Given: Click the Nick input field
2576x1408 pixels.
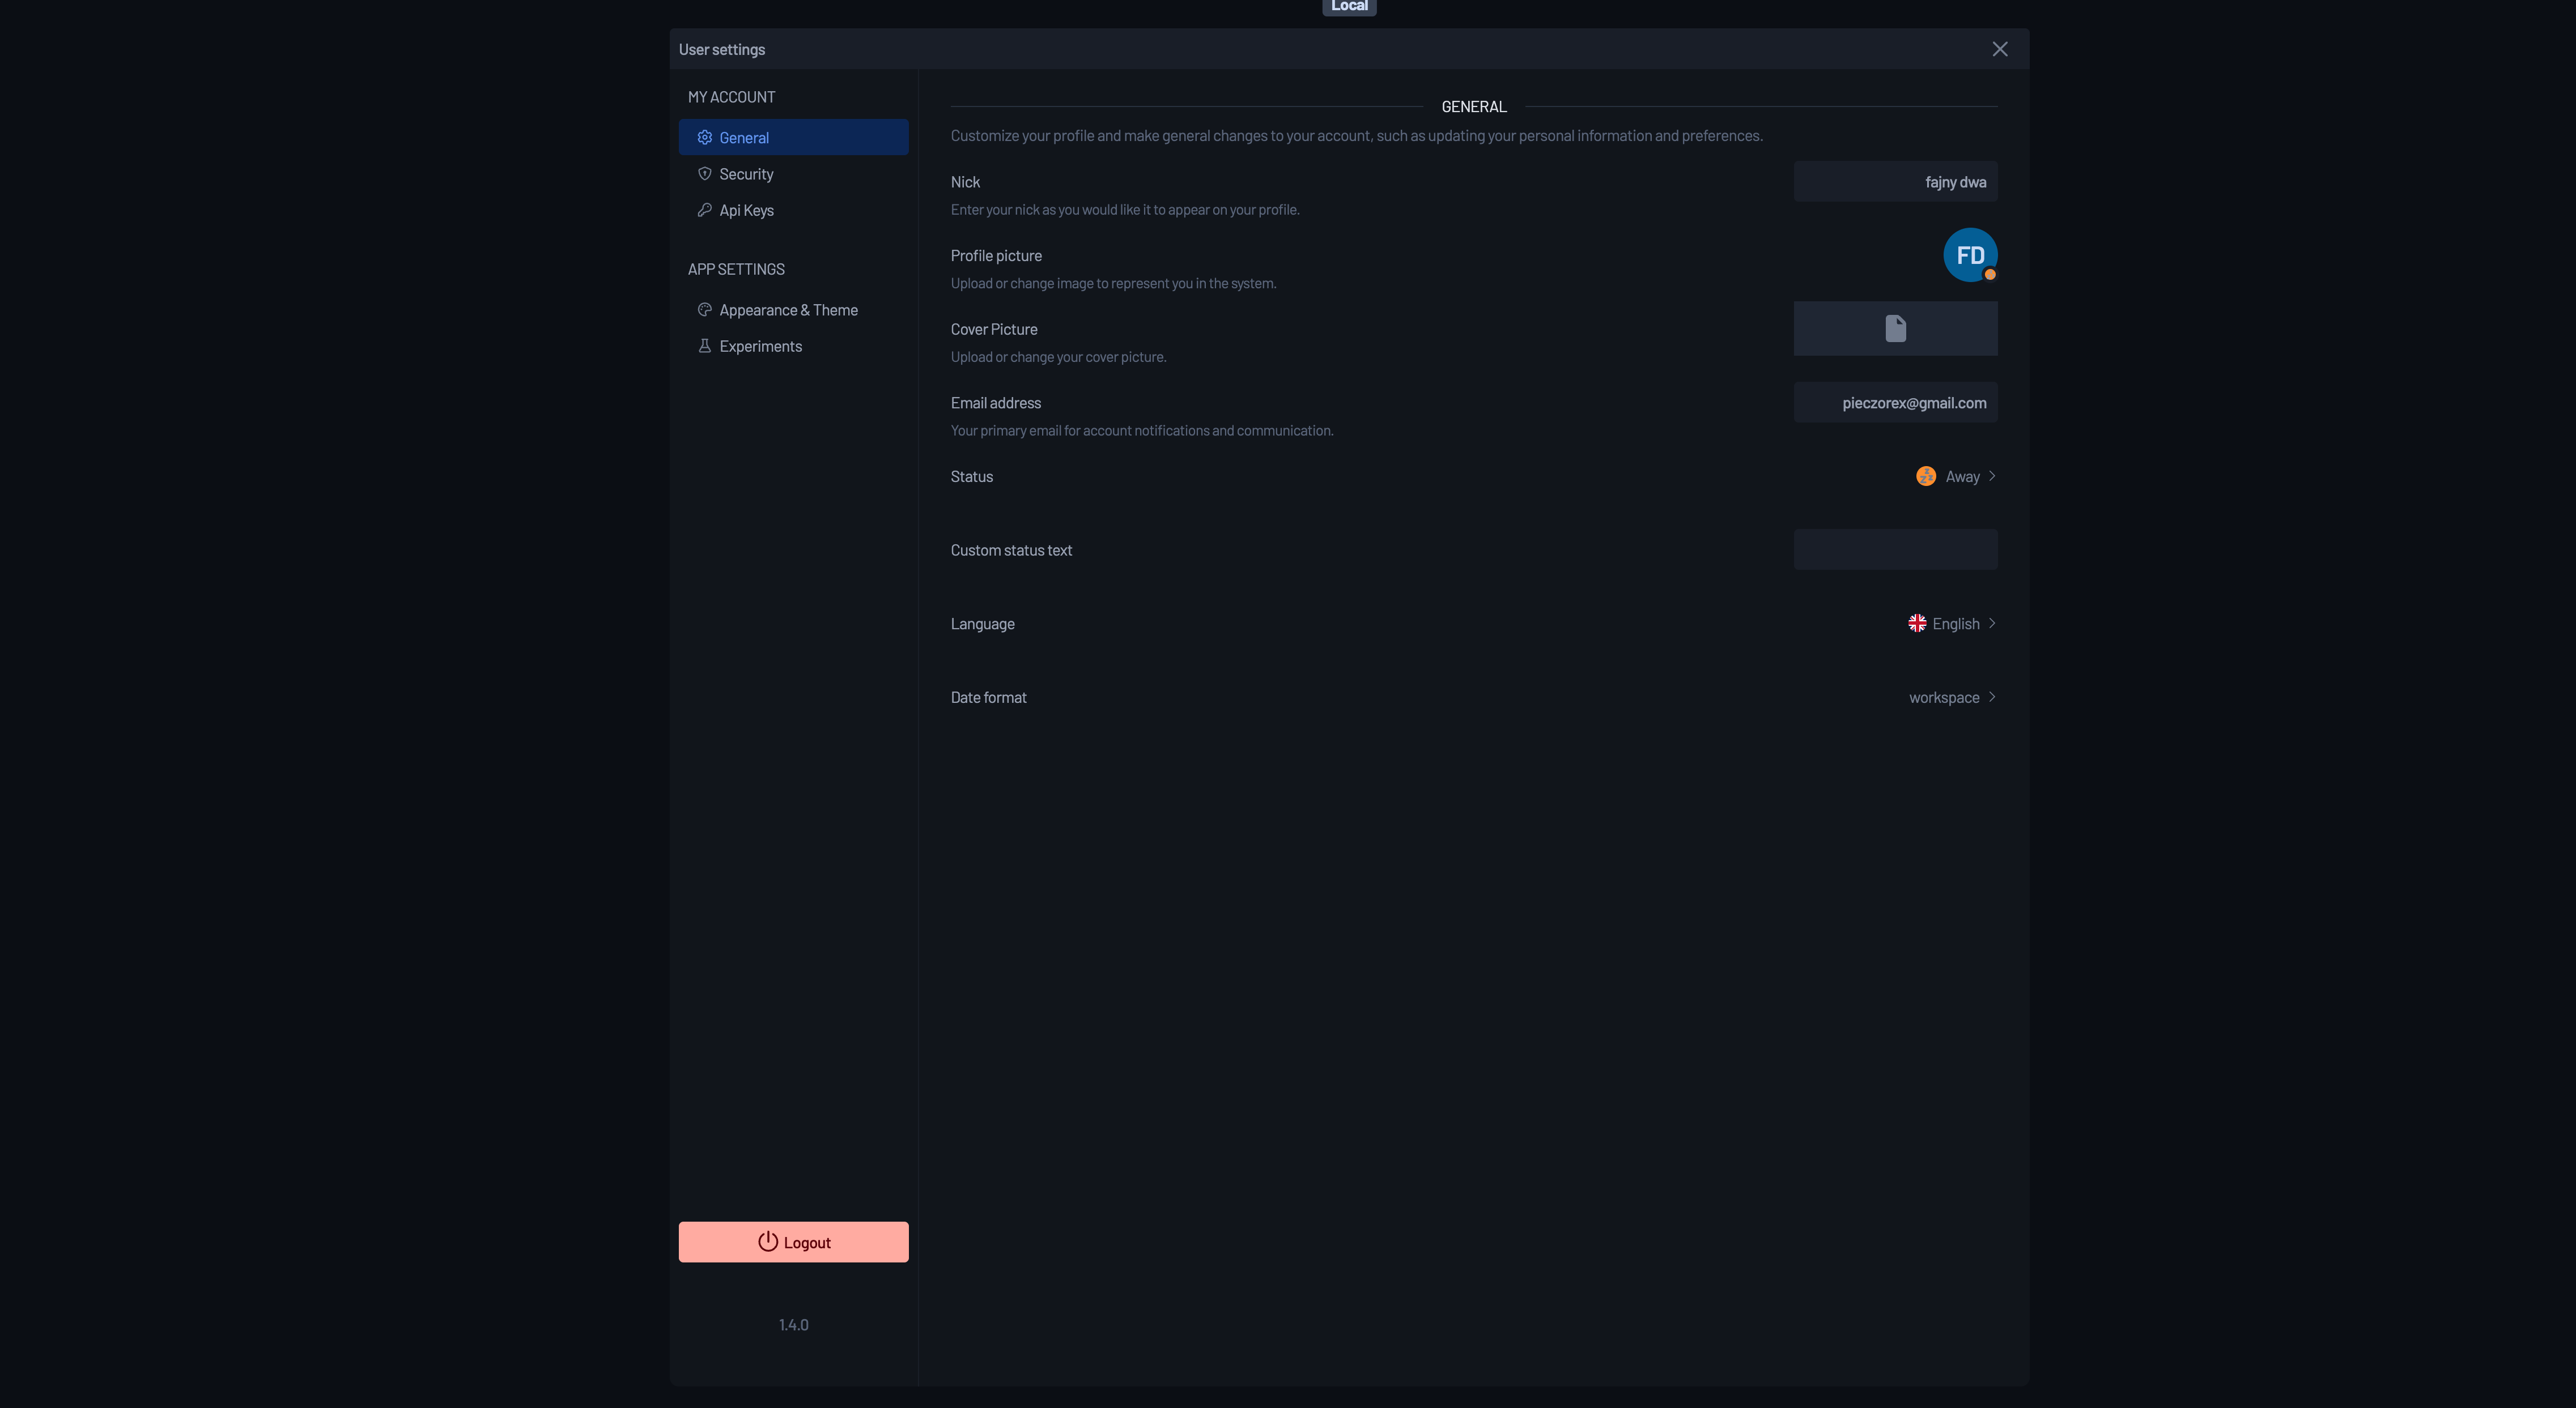Looking at the screenshot, I should 1894,182.
